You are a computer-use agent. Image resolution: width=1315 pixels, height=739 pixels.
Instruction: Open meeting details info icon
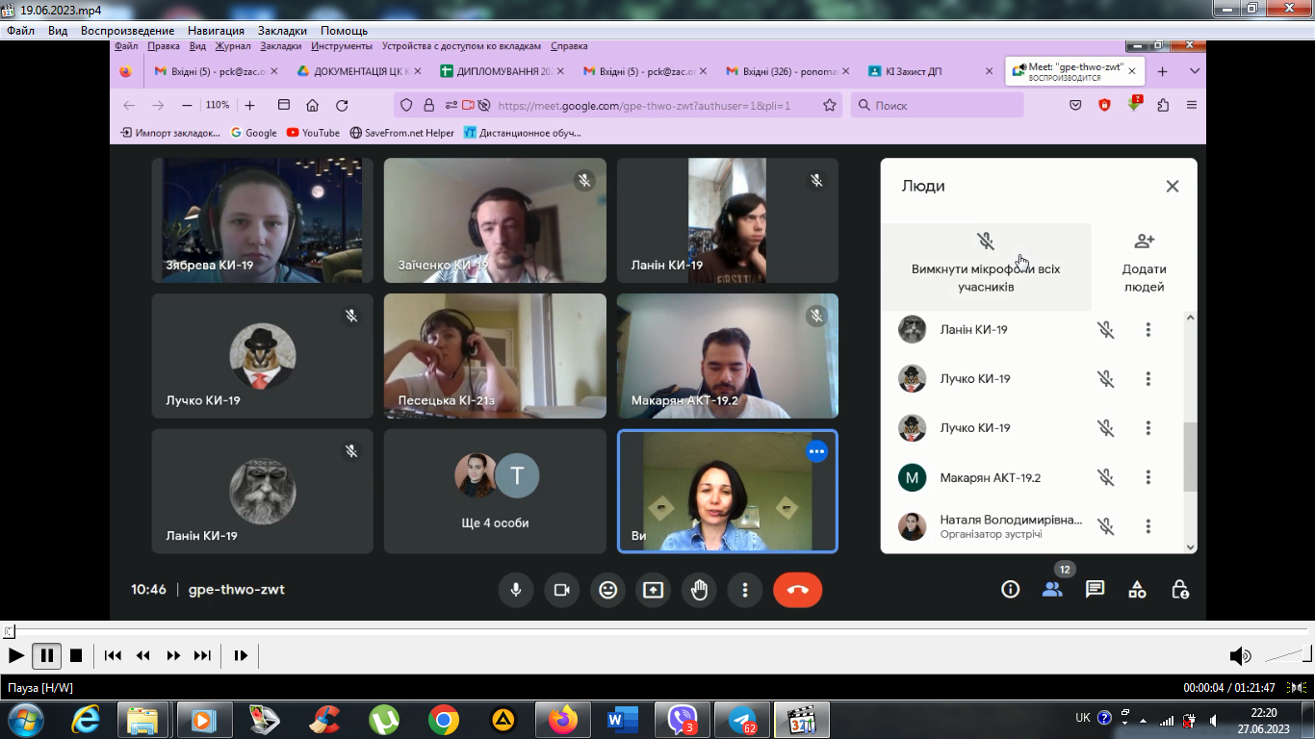pos(1010,590)
